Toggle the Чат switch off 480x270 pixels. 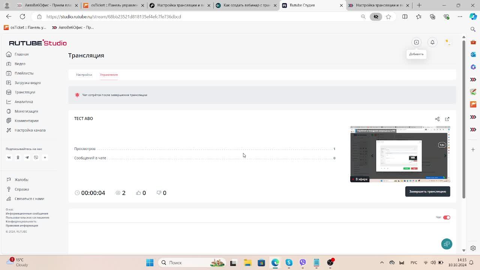(447, 217)
